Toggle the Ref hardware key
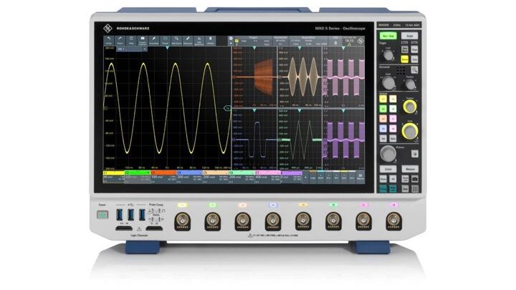 [383, 138]
